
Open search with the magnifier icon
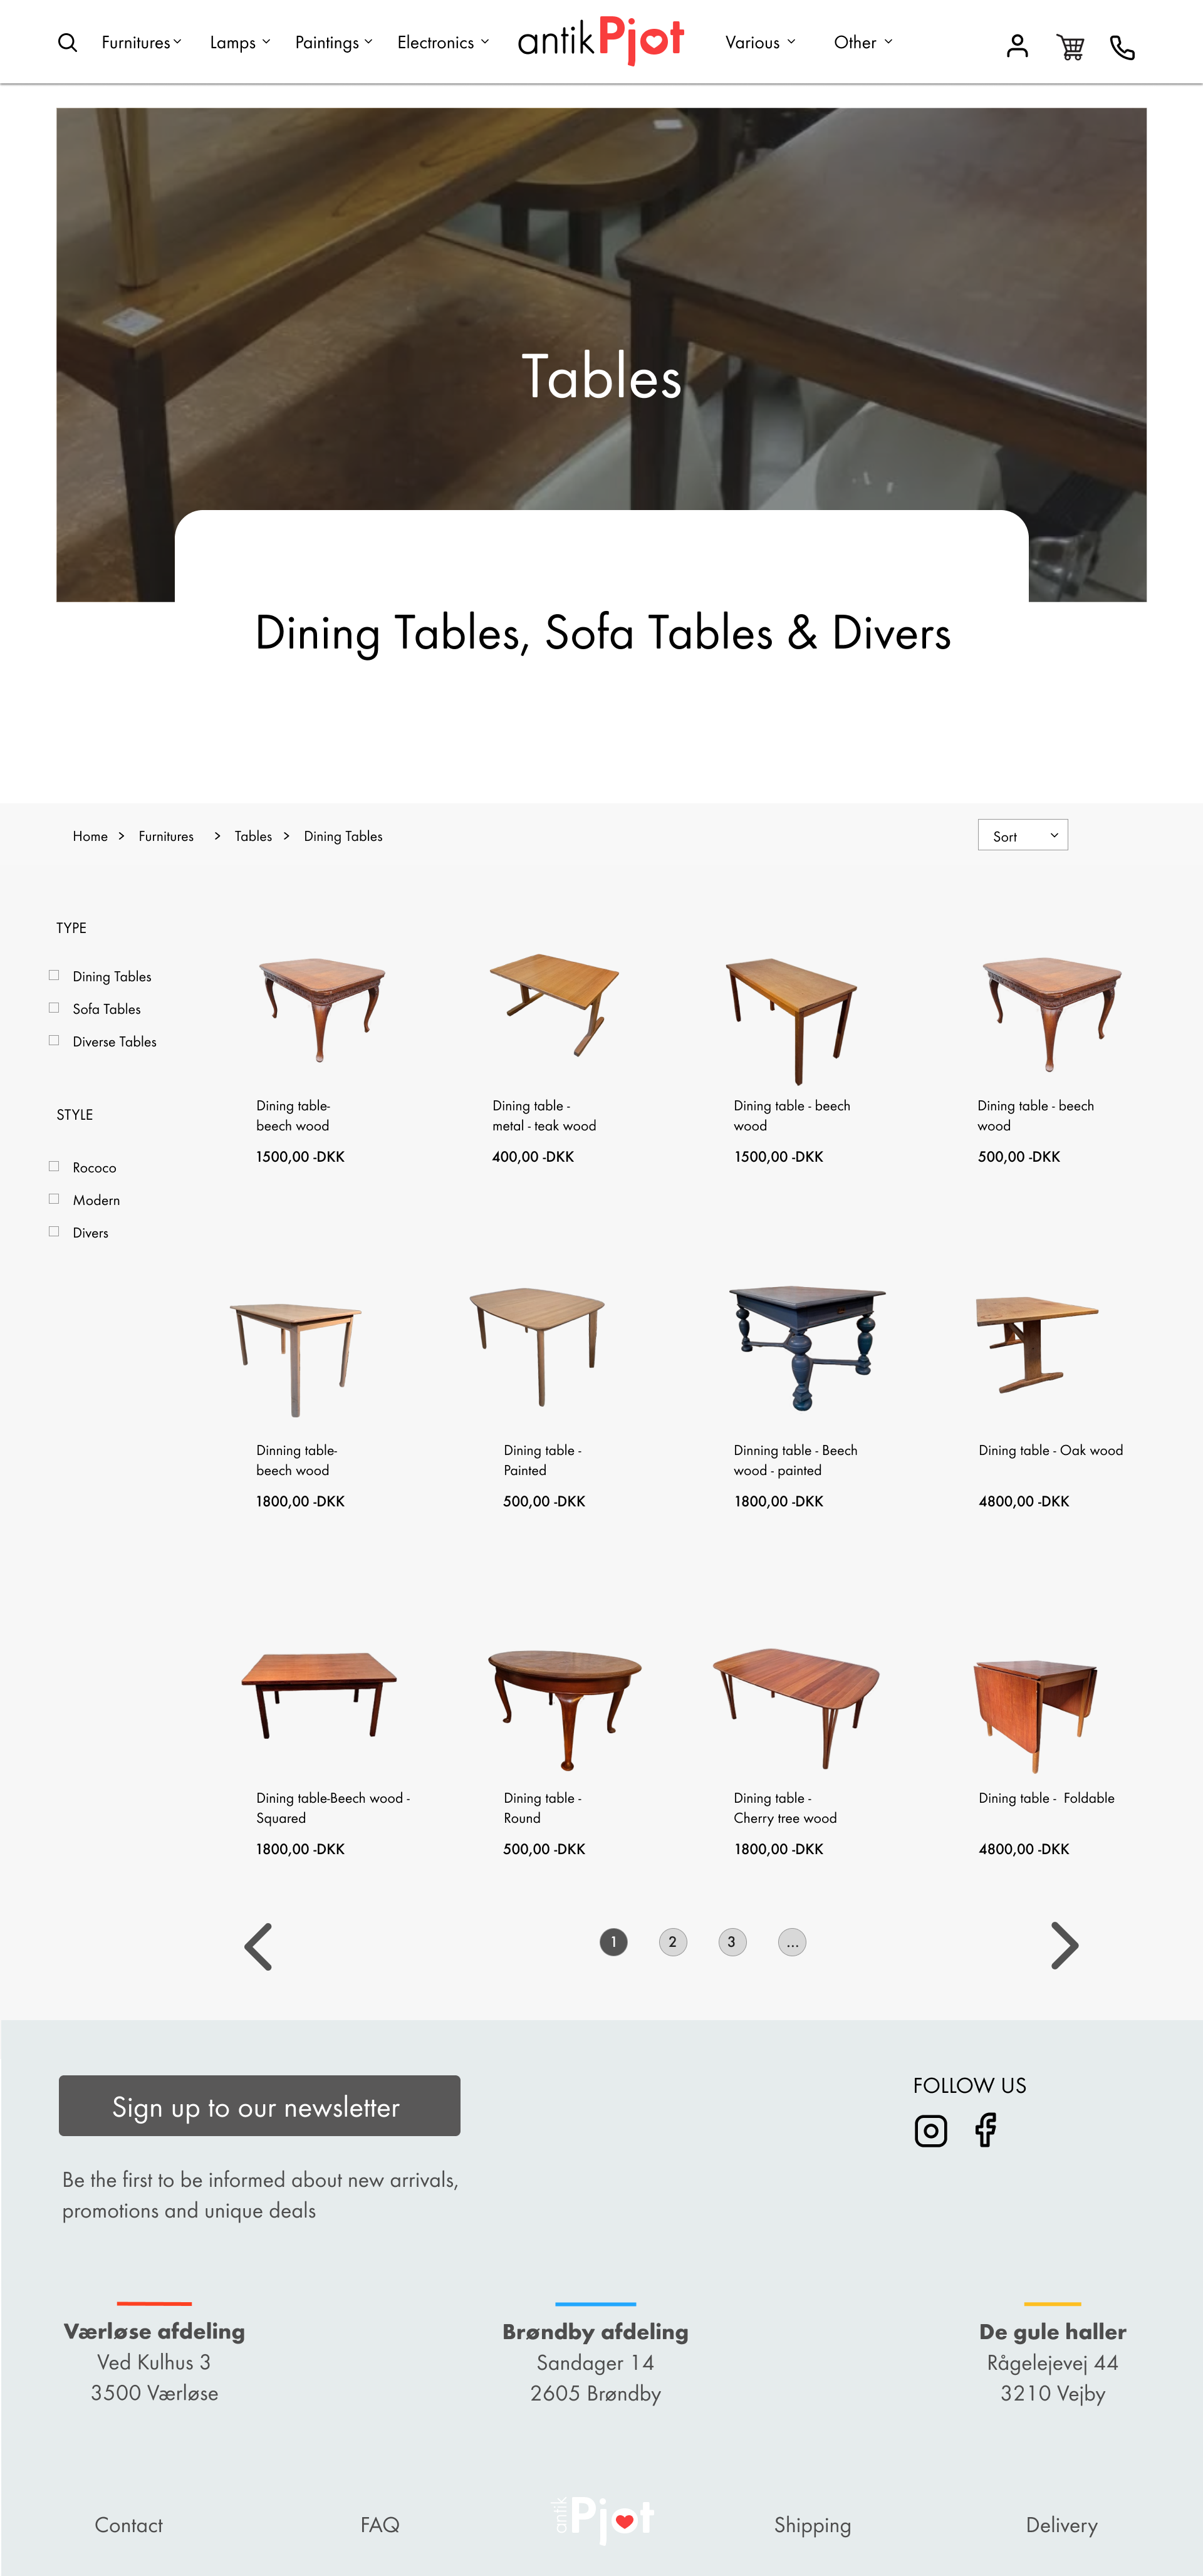(x=67, y=43)
